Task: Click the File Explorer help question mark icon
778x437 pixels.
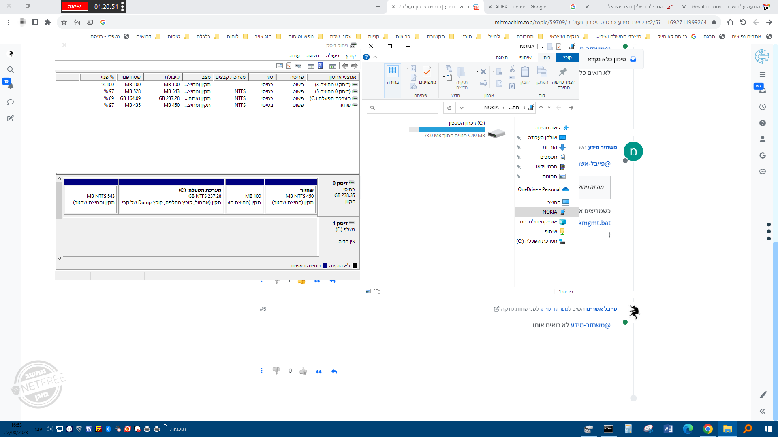Action: [x=366, y=57]
